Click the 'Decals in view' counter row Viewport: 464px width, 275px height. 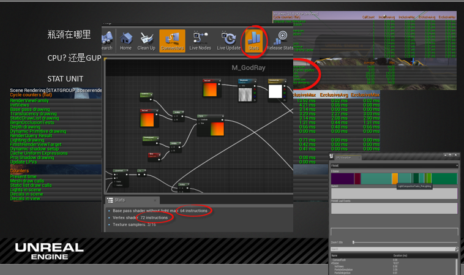tap(25, 198)
